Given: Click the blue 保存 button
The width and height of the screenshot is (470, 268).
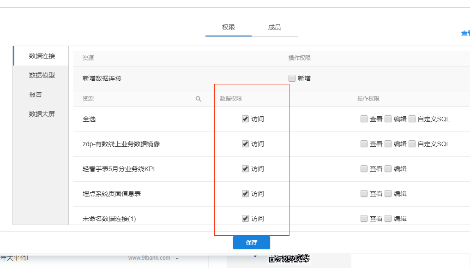Looking at the screenshot, I should [251, 243].
